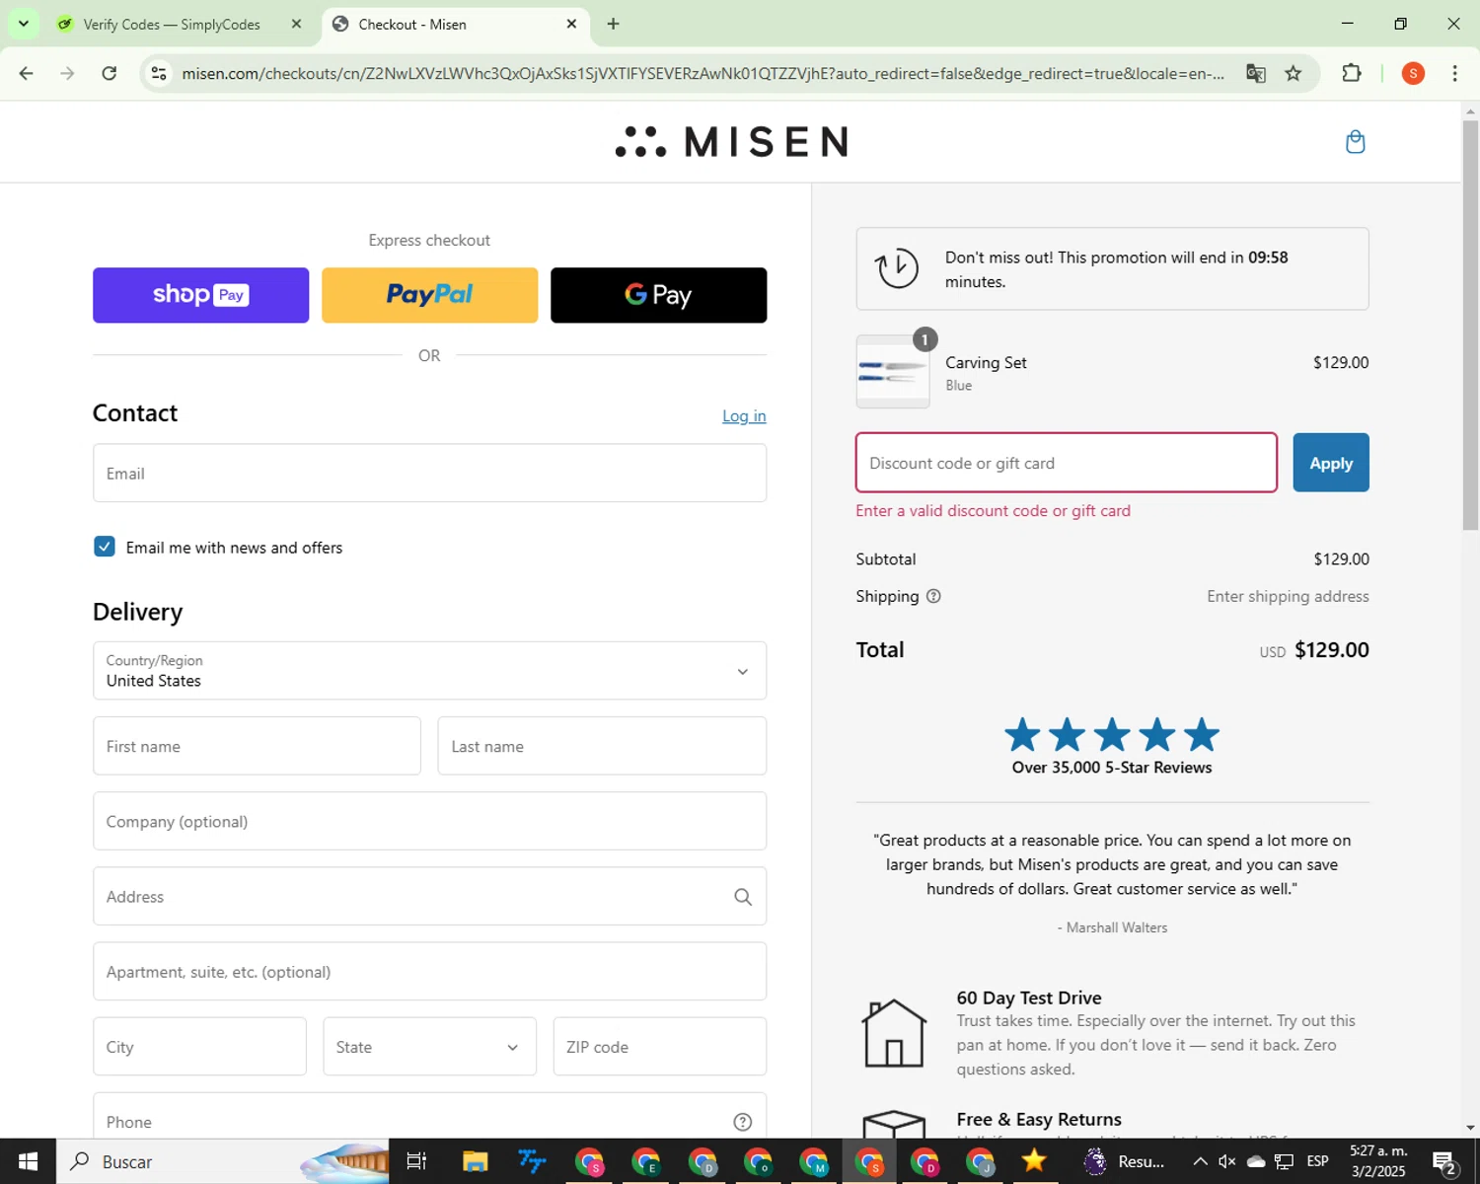This screenshot has height=1184, width=1480.
Task: Open Task View on the taskbar
Action: [416, 1161]
